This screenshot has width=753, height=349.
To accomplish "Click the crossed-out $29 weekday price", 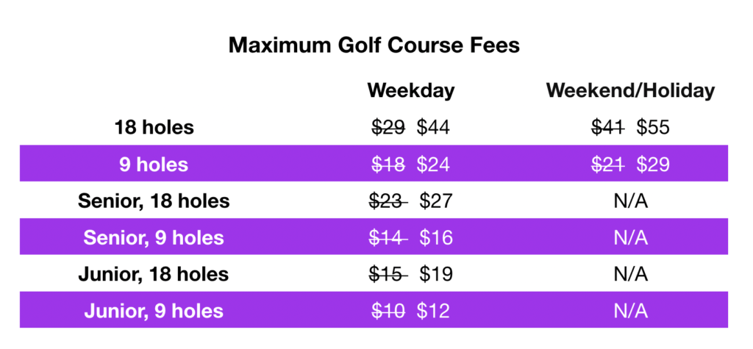I will 388,127.
